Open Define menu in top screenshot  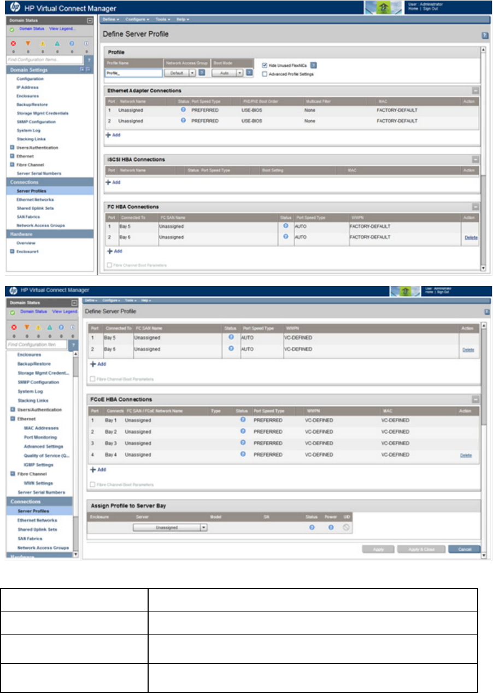pos(111,19)
